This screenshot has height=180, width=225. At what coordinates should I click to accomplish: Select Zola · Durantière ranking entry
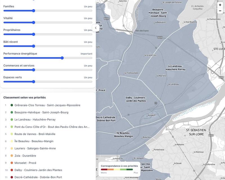[x=48, y=156]
